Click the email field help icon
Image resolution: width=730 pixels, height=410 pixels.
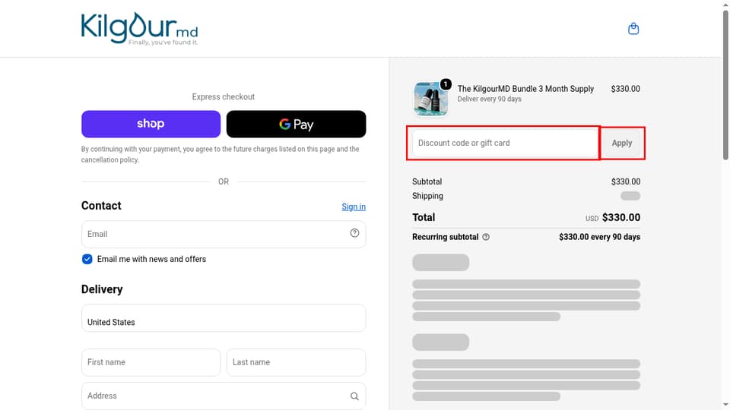[x=354, y=233]
